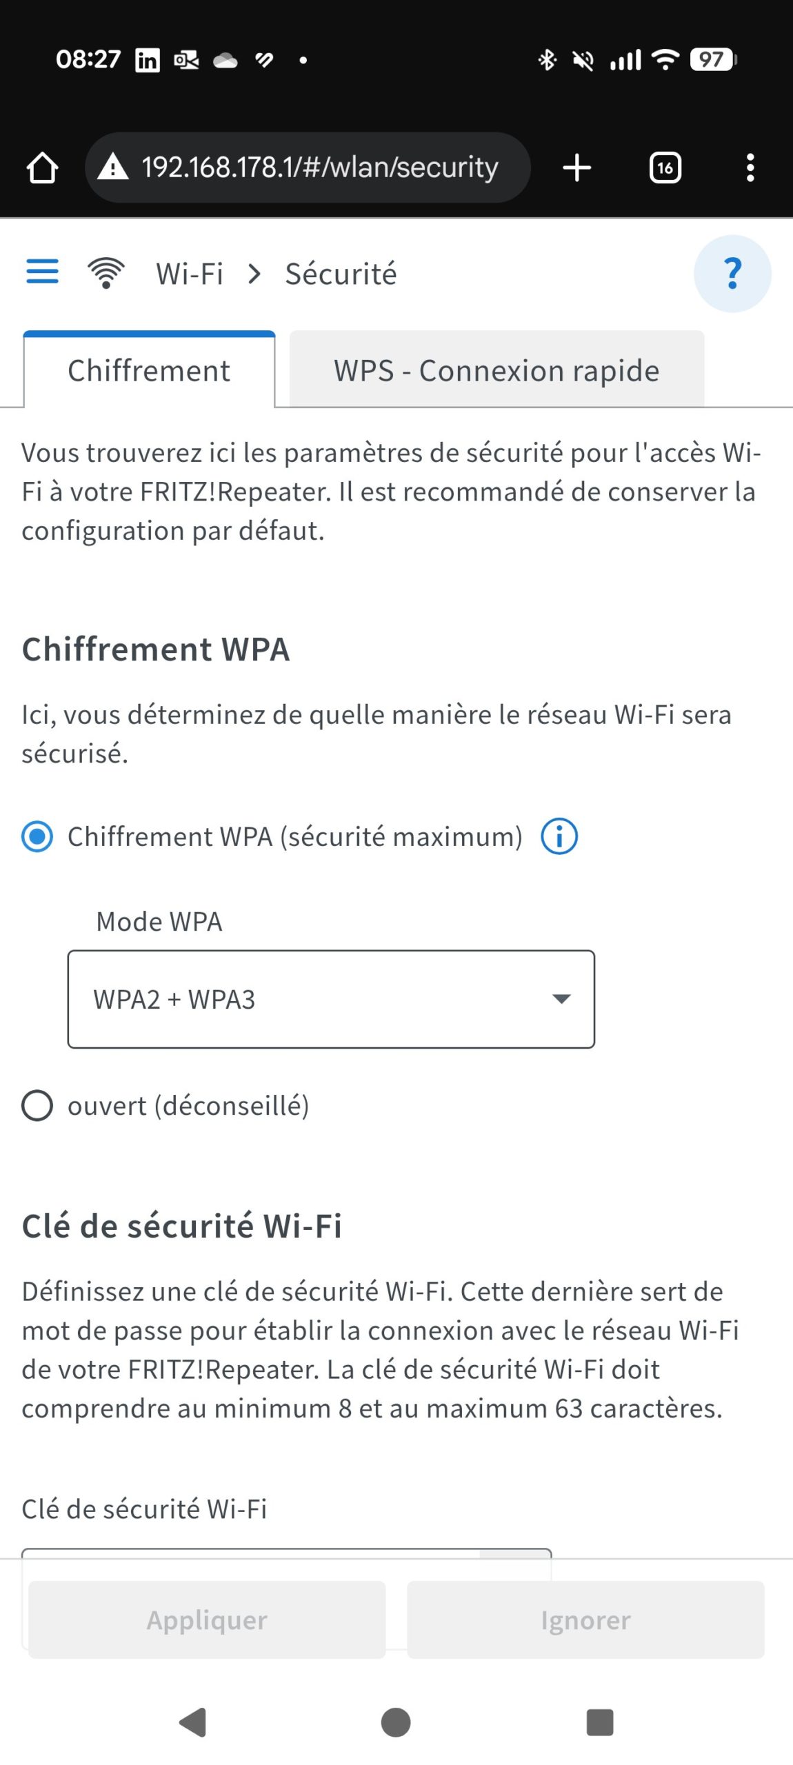This screenshot has width=793, height=1765.
Task: Open the help question mark button
Action: (x=732, y=274)
